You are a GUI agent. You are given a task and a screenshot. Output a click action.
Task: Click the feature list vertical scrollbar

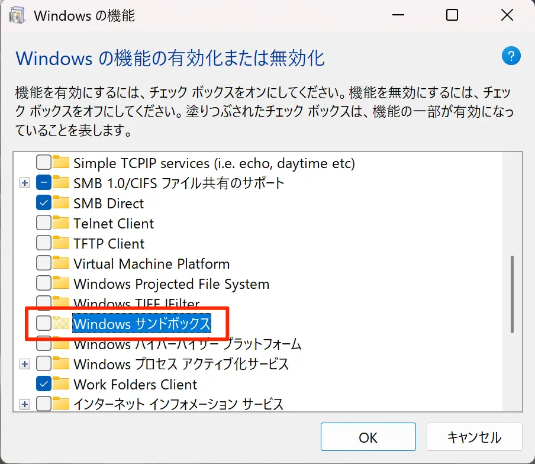point(512,294)
